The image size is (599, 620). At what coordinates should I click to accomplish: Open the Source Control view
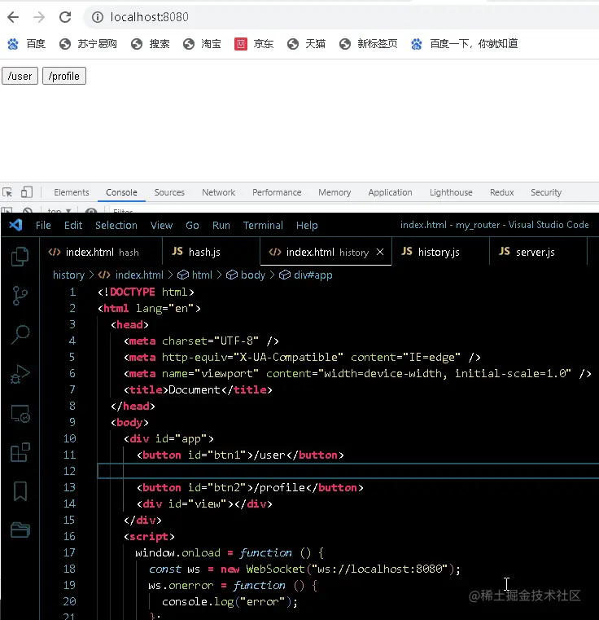pyautogui.click(x=20, y=296)
